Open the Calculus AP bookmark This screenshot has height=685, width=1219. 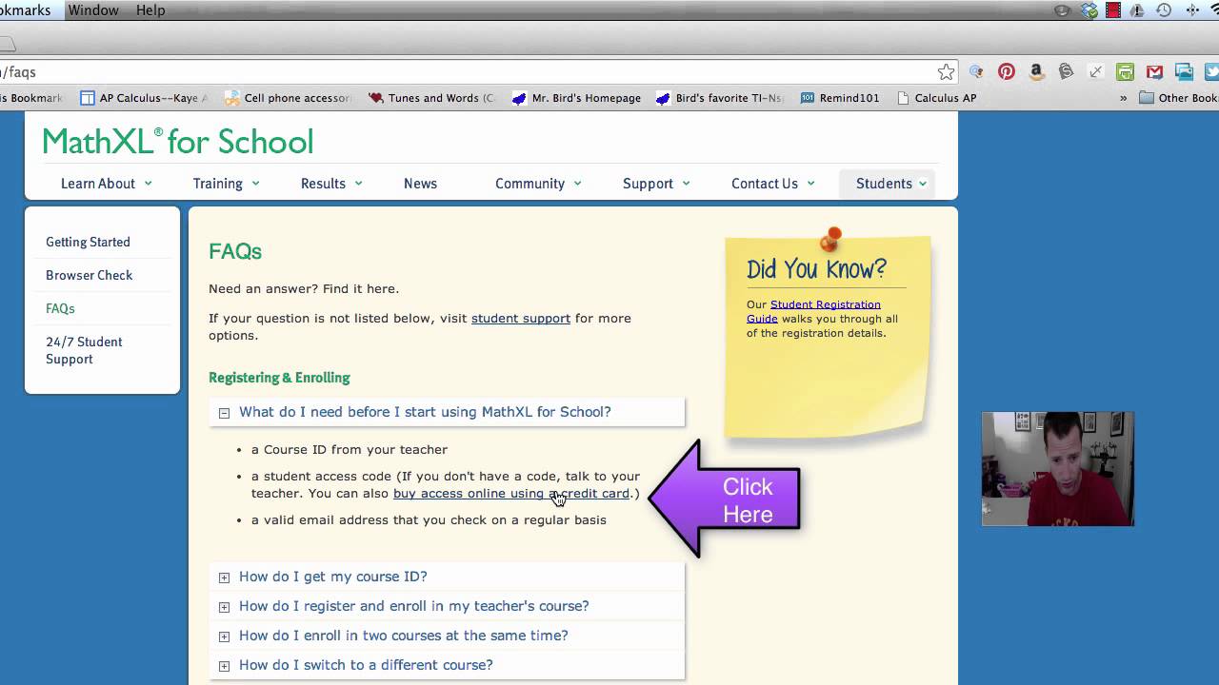point(936,98)
